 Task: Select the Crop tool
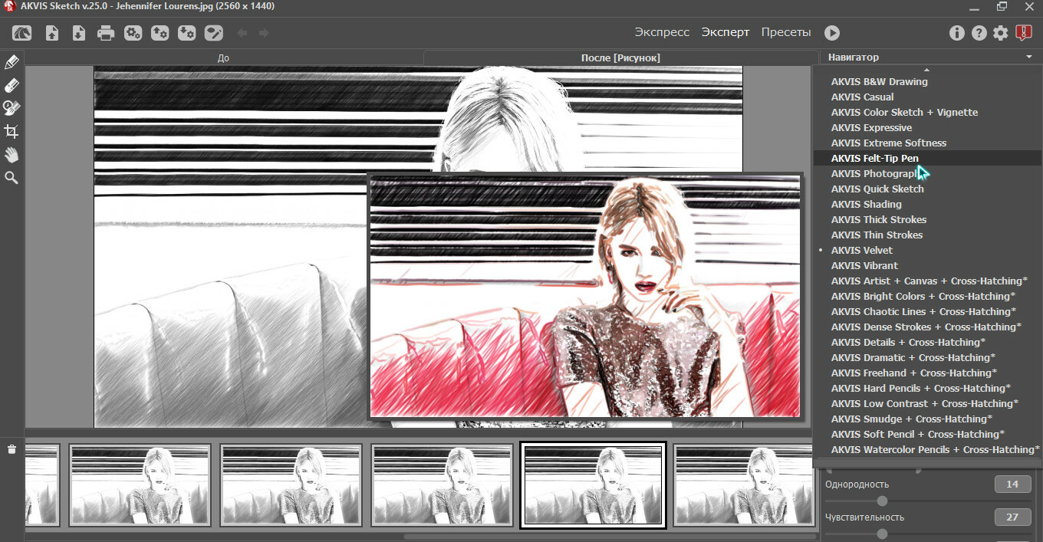click(x=12, y=131)
